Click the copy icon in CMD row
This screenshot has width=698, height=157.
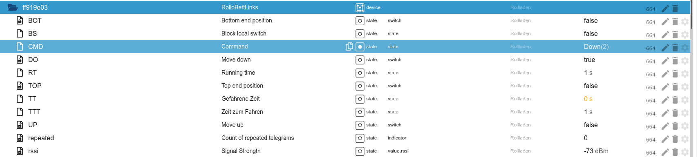click(x=349, y=46)
